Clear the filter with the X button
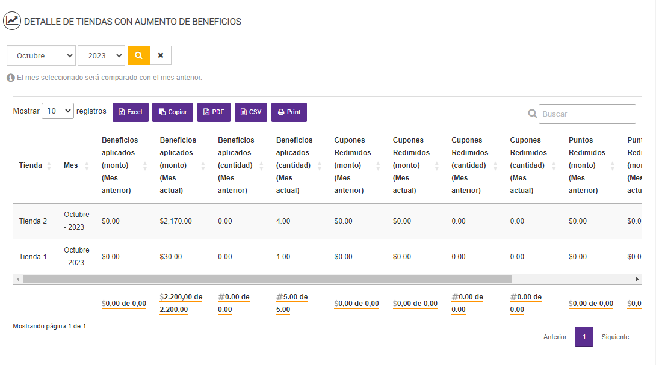 [x=161, y=55]
